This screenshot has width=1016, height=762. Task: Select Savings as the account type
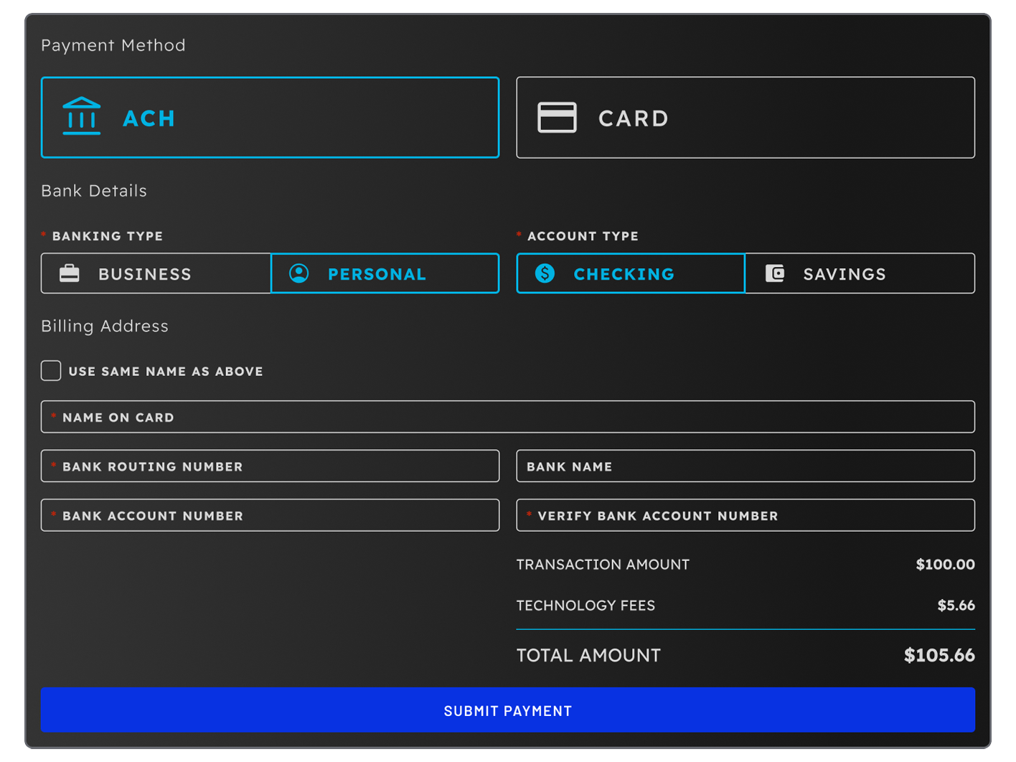pos(859,273)
